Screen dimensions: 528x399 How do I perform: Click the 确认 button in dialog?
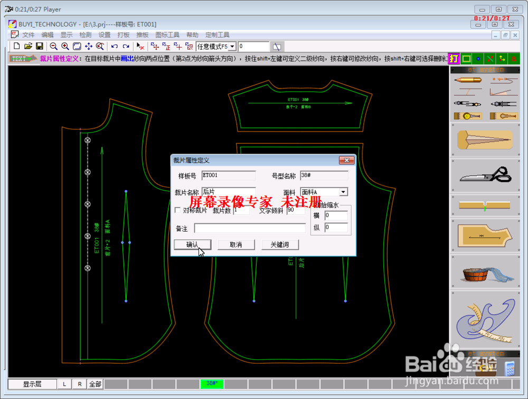(x=192, y=245)
